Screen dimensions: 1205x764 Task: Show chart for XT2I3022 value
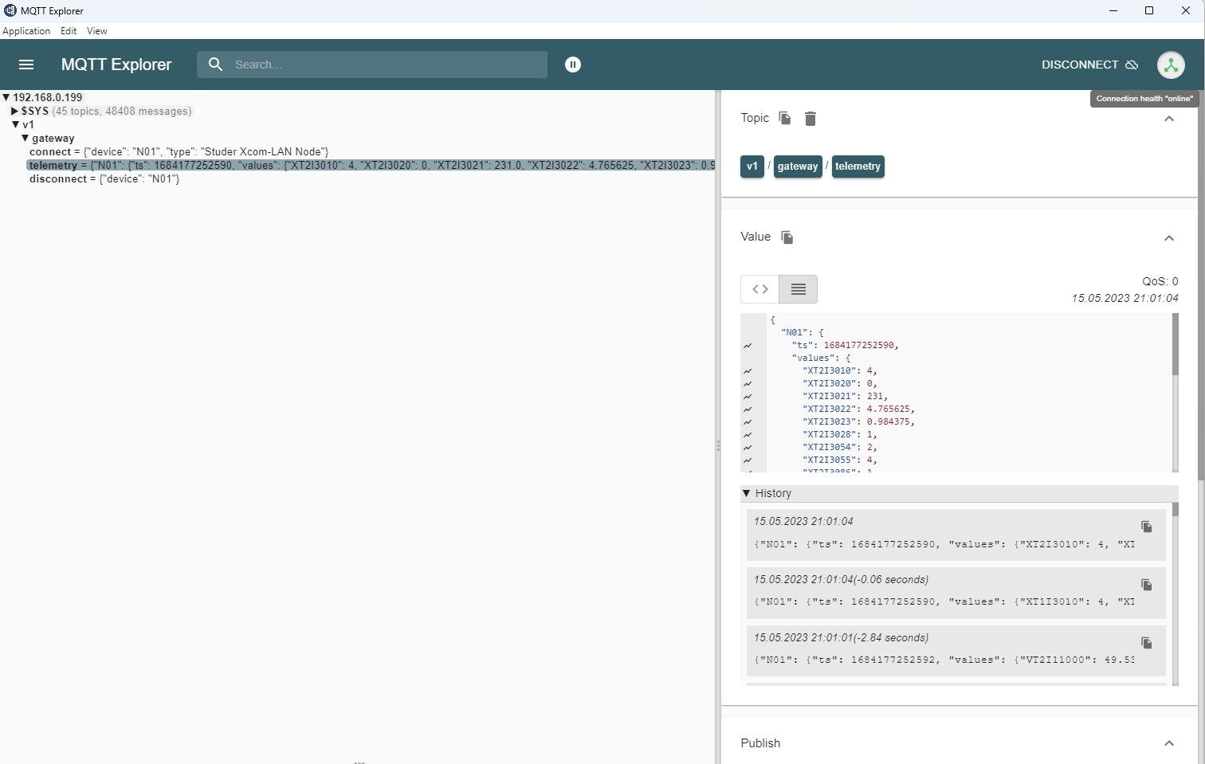748,409
